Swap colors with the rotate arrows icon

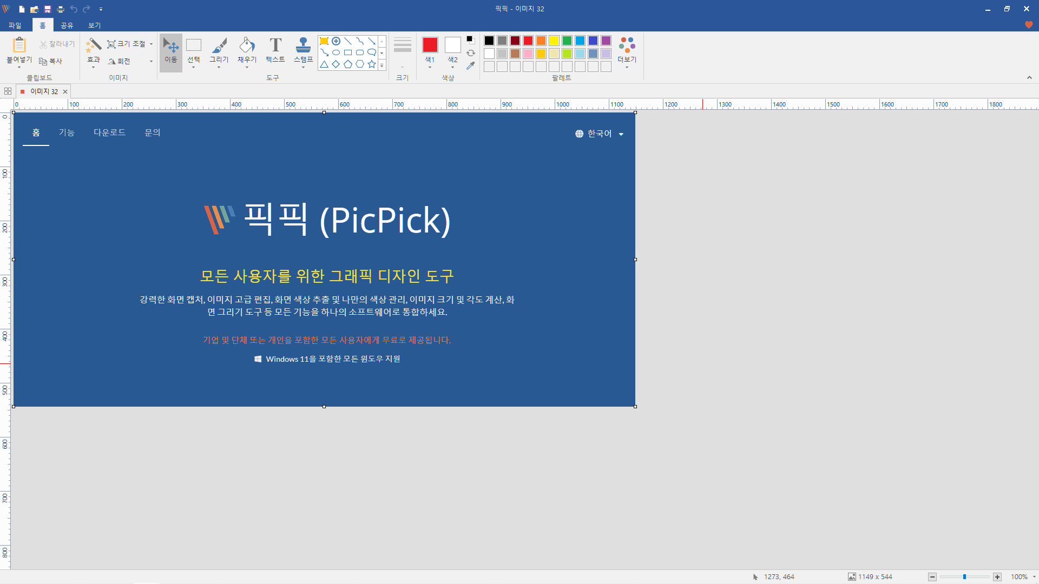(470, 53)
